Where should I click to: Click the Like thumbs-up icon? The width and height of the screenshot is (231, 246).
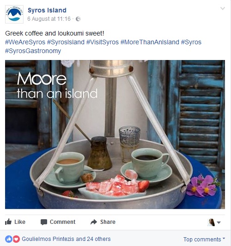8,222
